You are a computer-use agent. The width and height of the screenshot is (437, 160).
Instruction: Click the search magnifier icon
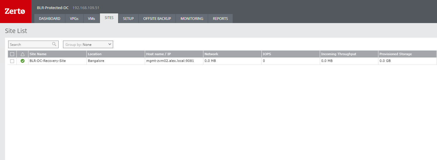(x=54, y=44)
